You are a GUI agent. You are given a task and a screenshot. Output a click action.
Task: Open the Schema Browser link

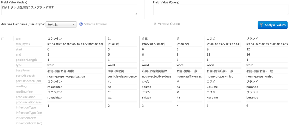[x=95, y=24]
